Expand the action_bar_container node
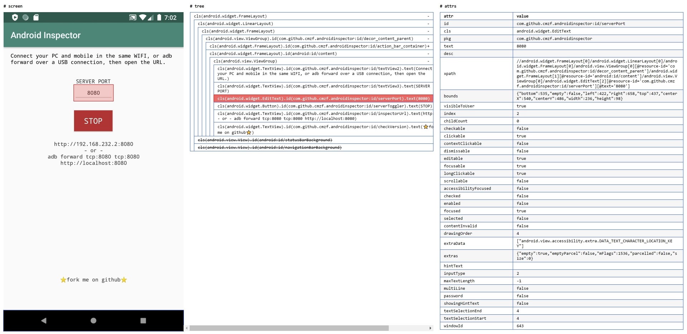The image size is (687, 334). tap(428, 46)
